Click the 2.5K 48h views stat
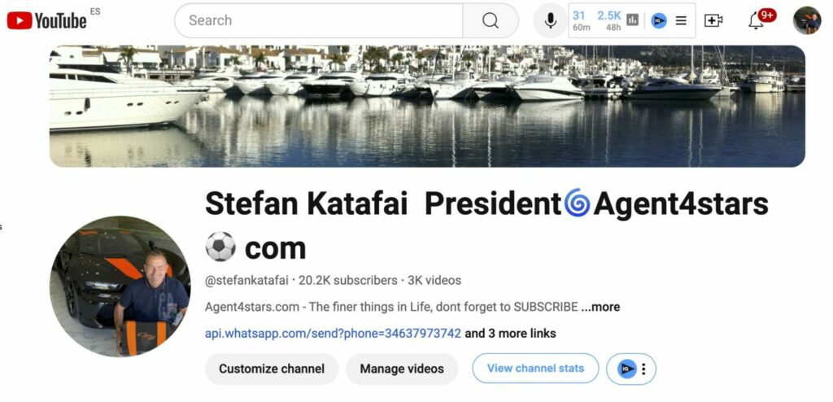 point(608,20)
